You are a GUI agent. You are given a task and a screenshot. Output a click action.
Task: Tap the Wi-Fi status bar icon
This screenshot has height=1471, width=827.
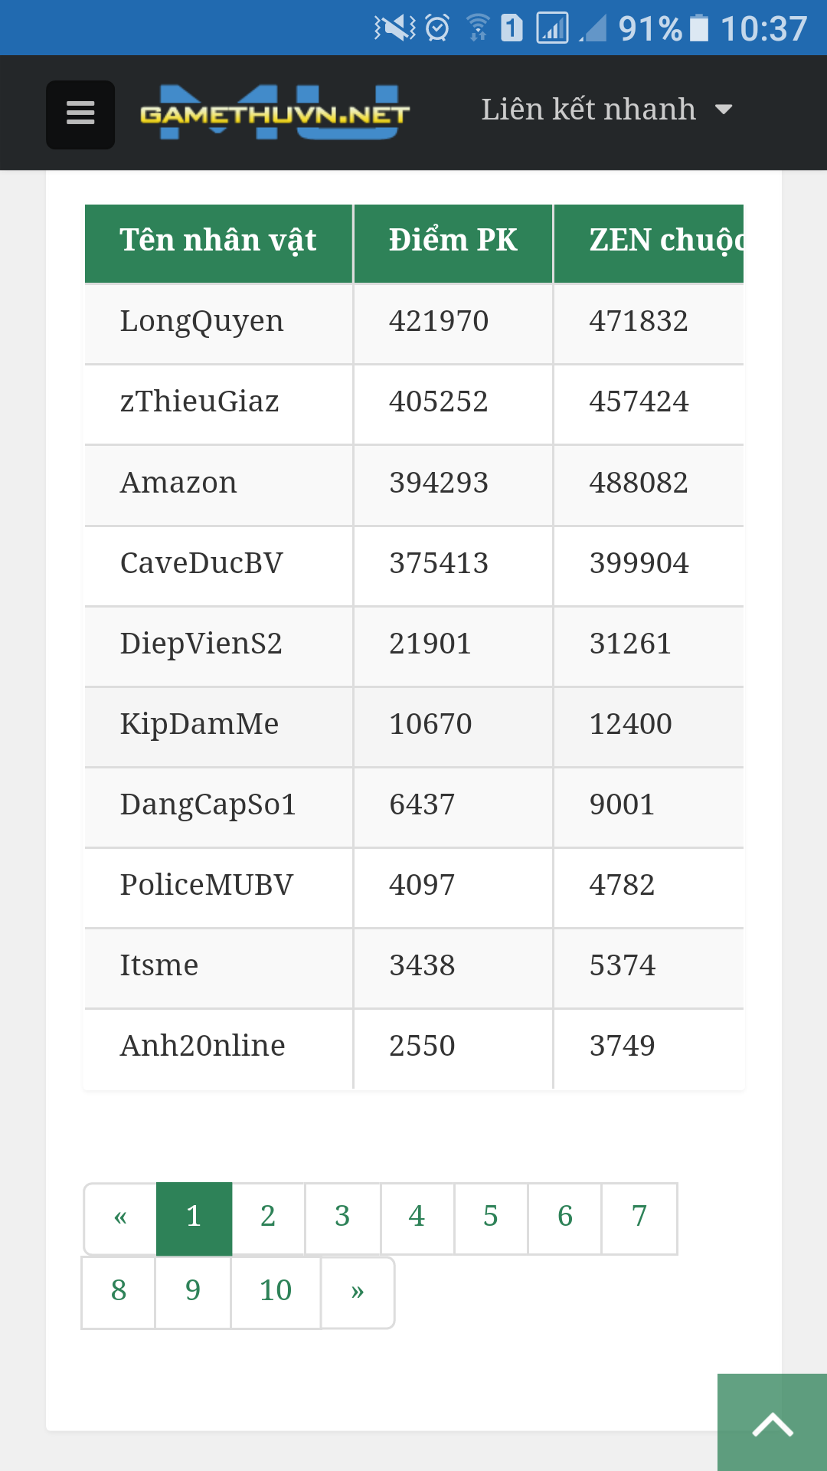click(479, 28)
